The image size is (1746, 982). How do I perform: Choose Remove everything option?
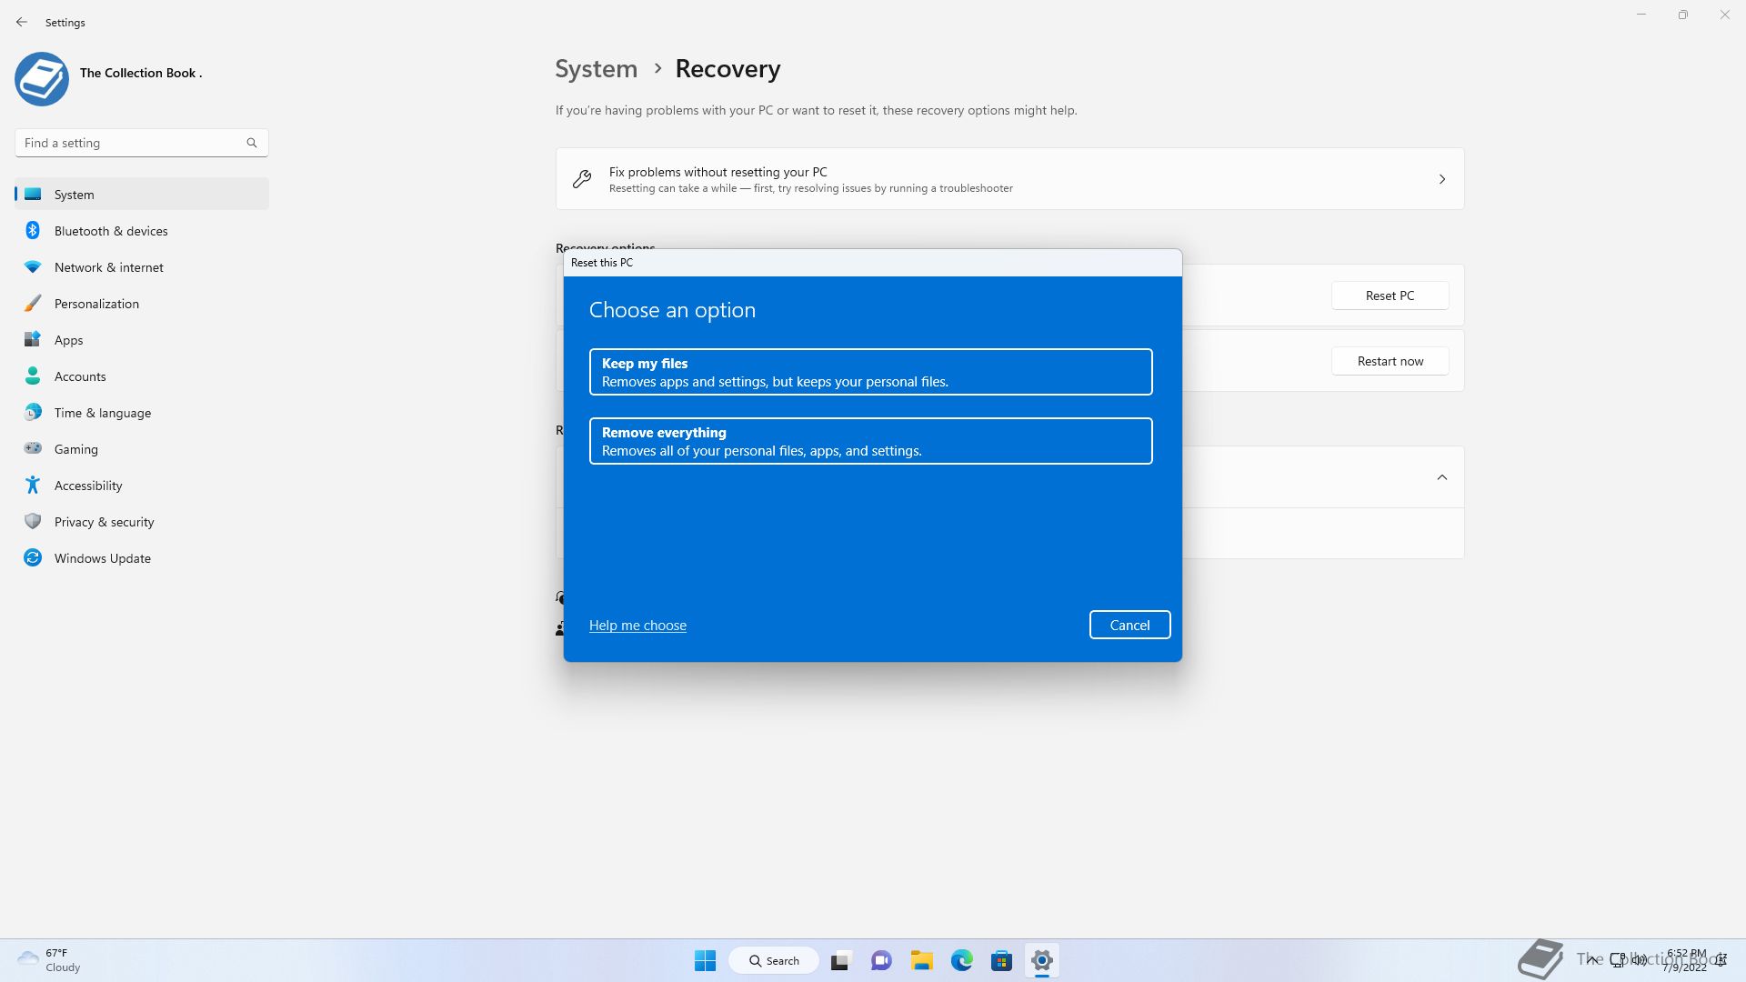point(870,441)
